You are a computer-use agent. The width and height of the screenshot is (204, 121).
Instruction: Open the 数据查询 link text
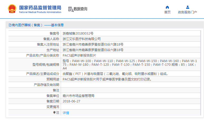click(80, 9)
